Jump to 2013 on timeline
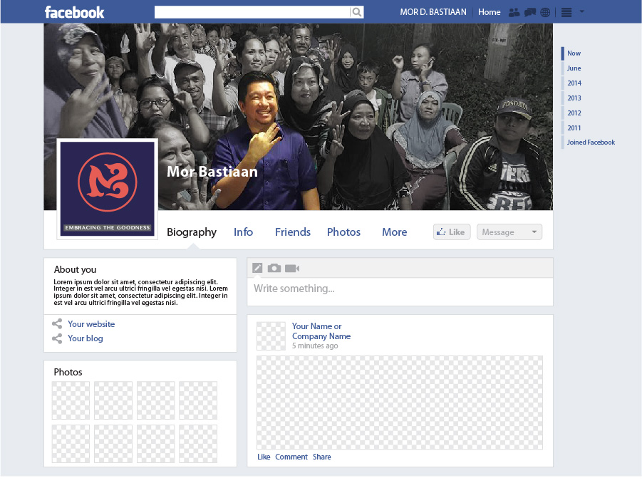The width and height of the screenshot is (642, 493). click(x=574, y=98)
